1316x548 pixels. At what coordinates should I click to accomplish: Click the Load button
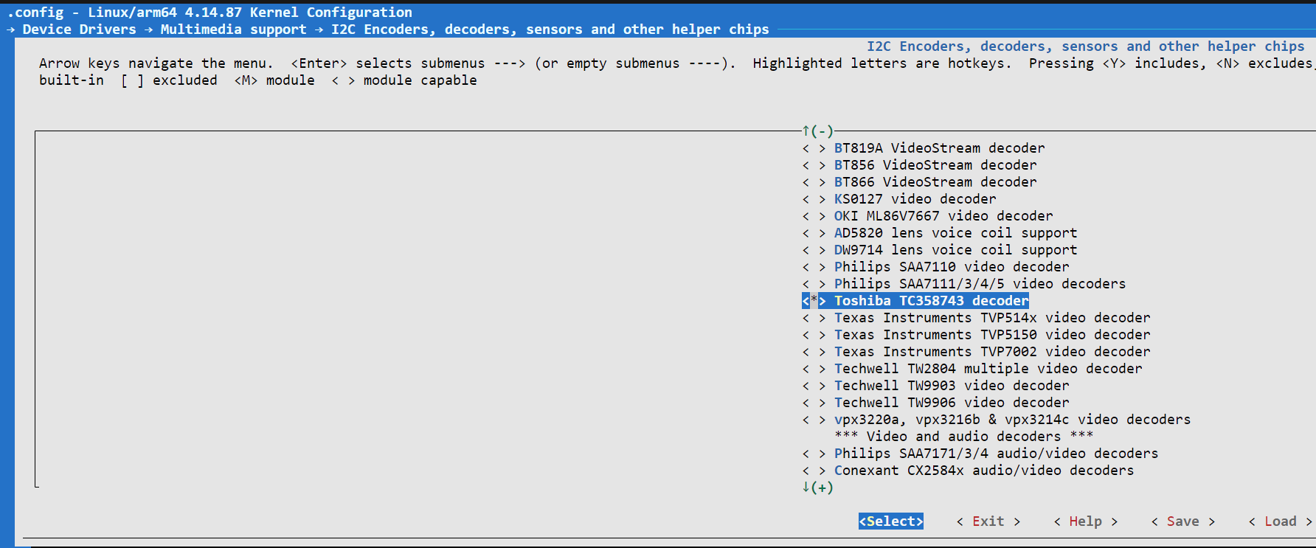(x=1281, y=521)
